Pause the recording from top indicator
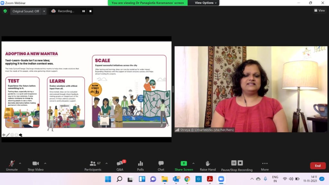Image resolution: width=329 pixels, height=185 pixels. 84,11
